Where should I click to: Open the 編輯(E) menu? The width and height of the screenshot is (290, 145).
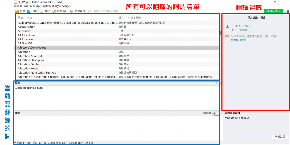point(27,6)
